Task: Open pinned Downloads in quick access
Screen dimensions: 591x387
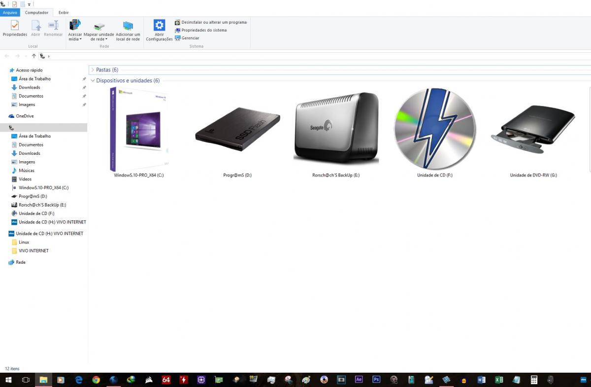Action: 30,87
